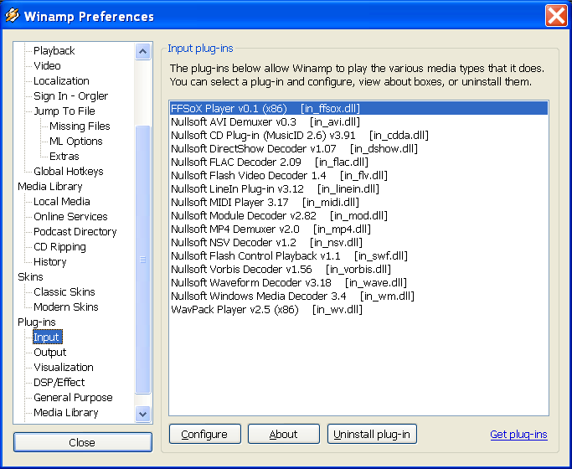Click the Winamp lightning icon in title bar
Image resolution: width=572 pixels, height=469 pixels.
pyautogui.click(x=13, y=16)
